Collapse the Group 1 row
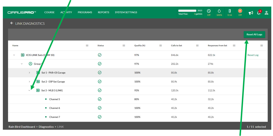The width and height of the screenshot is (273, 136). [22, 64]
